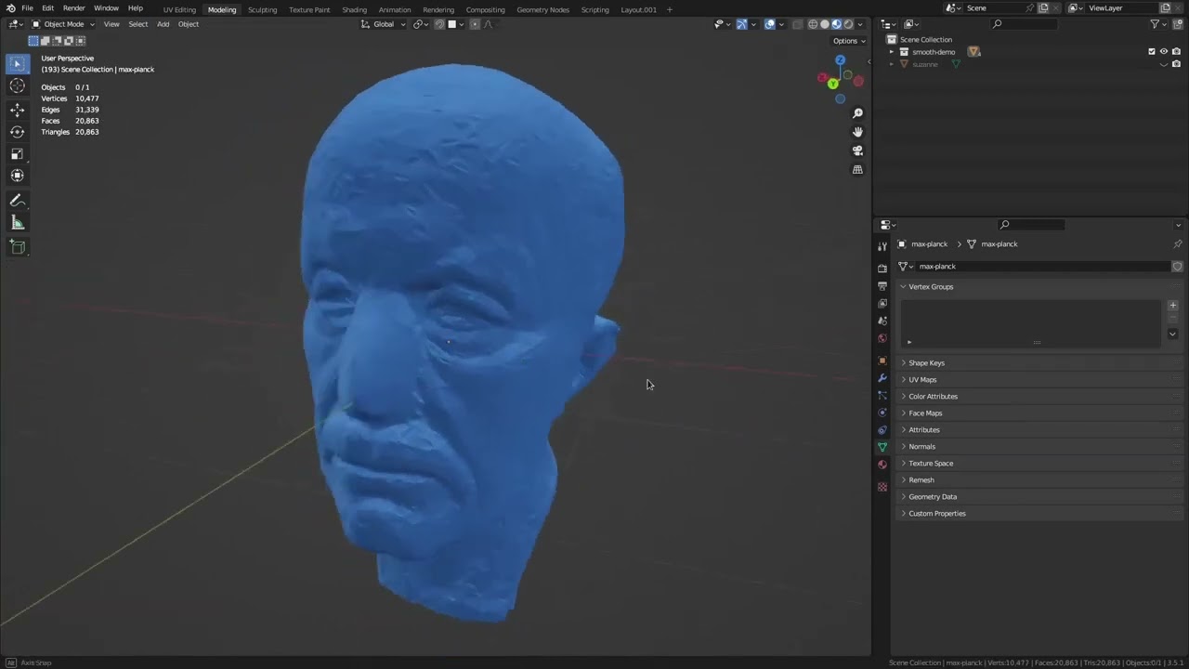Switch to Geometry Nodes workspace tab
This screenshot has height=669, width=1189.
(542, 9)
